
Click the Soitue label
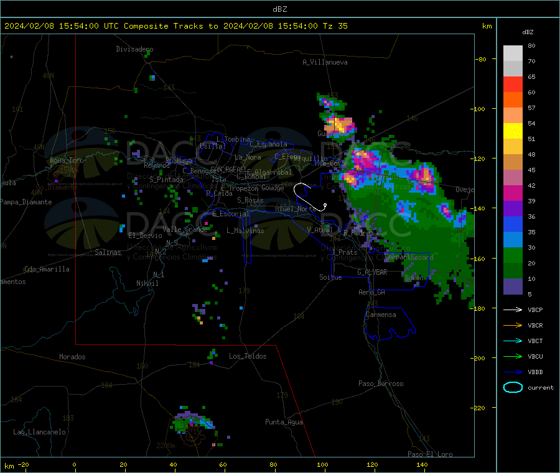pyautogui.click(x=330, y=277)
